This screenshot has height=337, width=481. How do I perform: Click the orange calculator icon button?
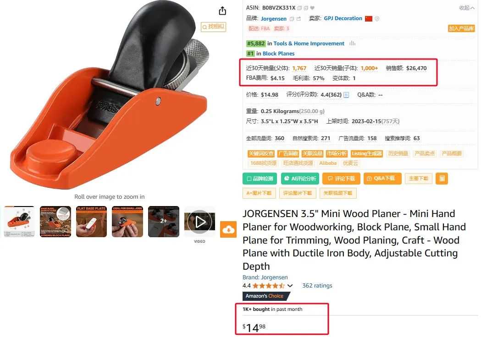[442, 179]
